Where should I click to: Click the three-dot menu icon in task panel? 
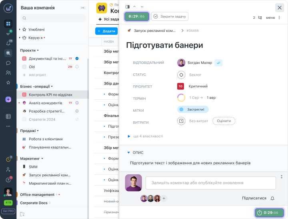click(279, 18)
